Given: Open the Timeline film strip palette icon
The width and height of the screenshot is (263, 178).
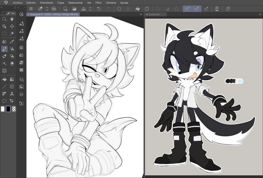Looking at the screenshot, I should click(21, 70).
